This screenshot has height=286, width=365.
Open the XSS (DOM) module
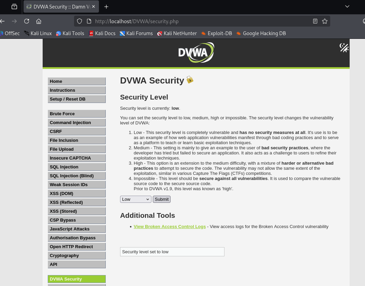[77, 193]
